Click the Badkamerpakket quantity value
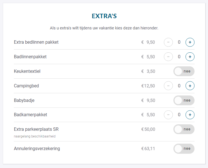The height and width of the screenshot is (168, 208). [x=179, y=115]
